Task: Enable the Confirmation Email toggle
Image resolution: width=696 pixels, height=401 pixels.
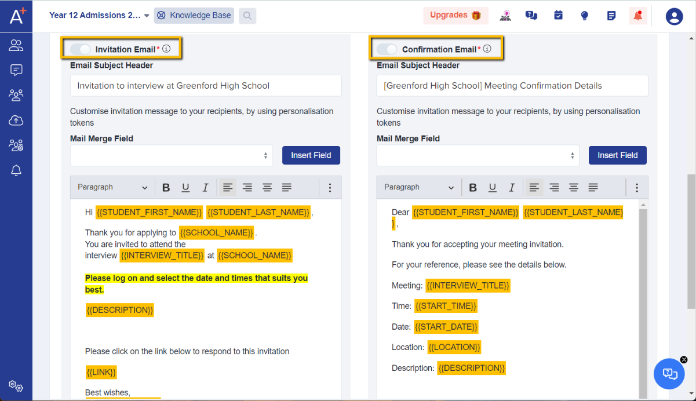Action: 387,49
